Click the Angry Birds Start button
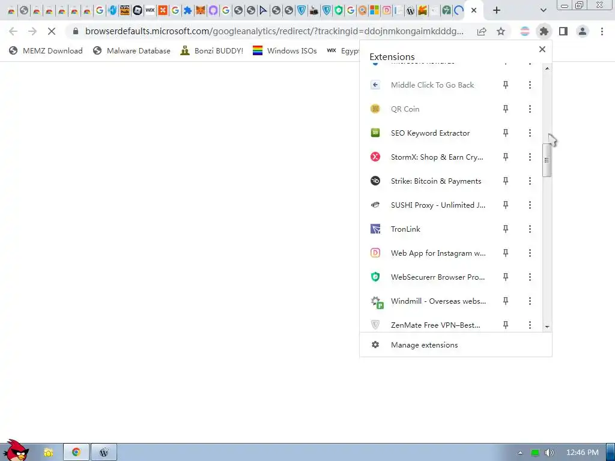 16,450
